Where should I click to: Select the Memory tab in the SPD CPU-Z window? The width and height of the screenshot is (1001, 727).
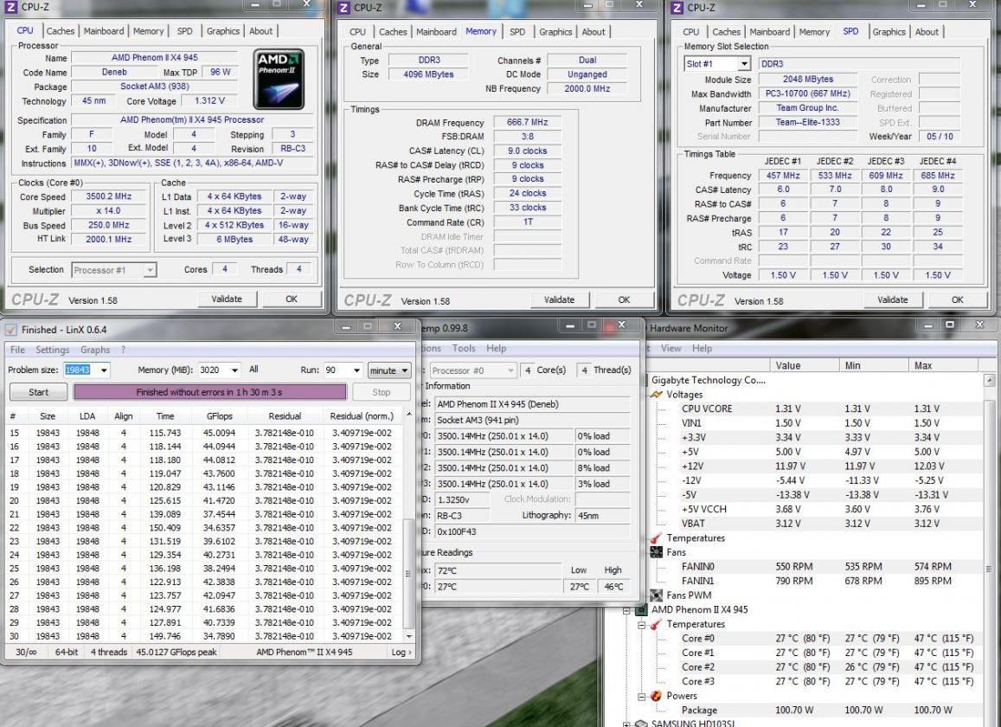(814, 31)
